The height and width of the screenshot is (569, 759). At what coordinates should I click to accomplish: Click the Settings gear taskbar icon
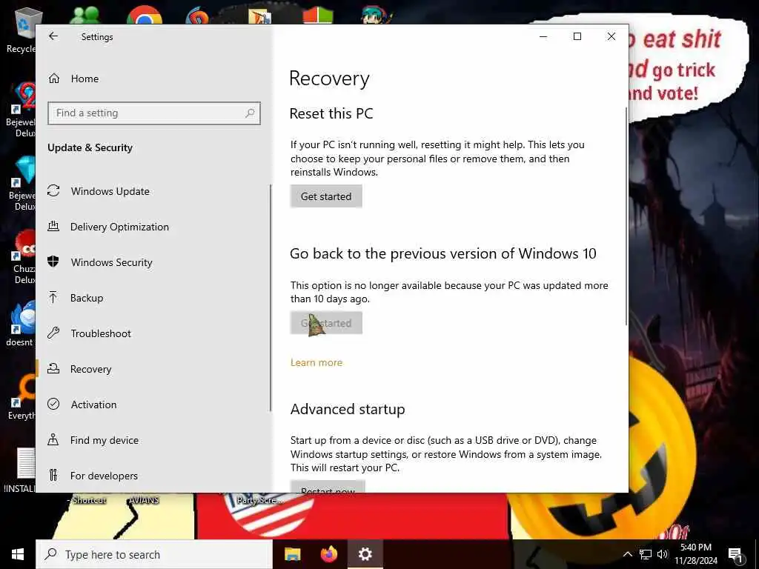click(x=365, y=554)
